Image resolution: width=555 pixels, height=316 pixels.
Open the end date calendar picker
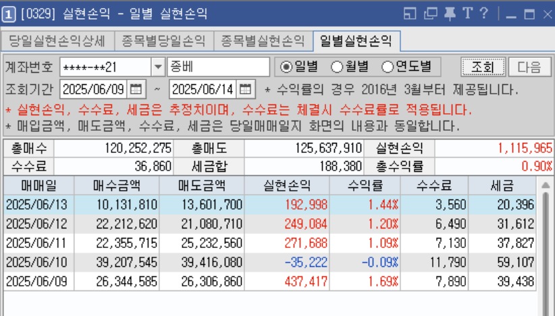(246, 89)
